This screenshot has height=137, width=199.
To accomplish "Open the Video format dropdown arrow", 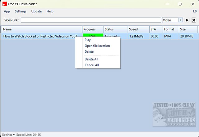I will 180,20.
